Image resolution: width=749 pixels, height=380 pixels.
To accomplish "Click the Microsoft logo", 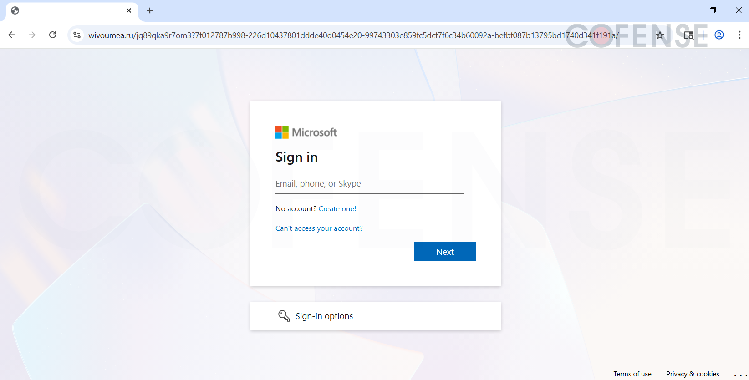I will [306, 132].
